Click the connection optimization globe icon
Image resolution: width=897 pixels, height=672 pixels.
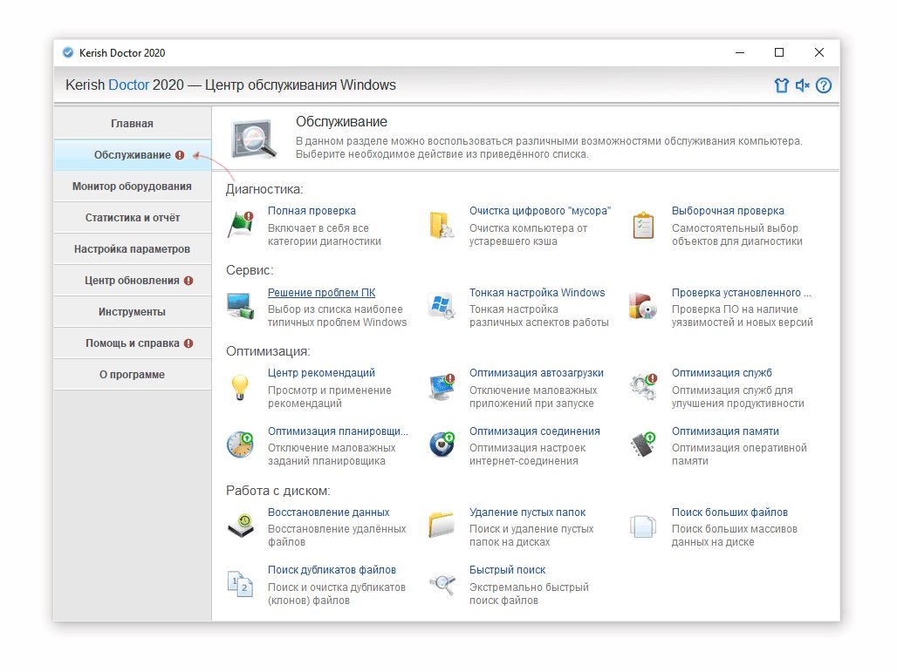tap(442, 445)
